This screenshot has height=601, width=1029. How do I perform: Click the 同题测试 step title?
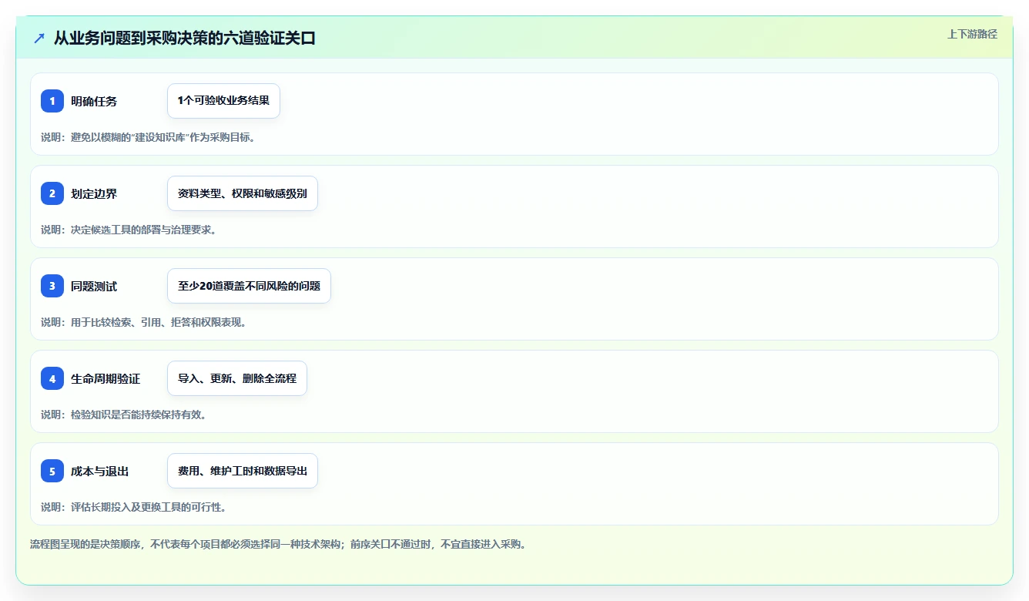pos(94,286)
